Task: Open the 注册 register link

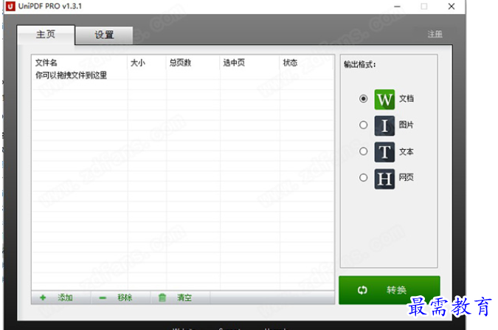Action: click(x=435, y=34)
